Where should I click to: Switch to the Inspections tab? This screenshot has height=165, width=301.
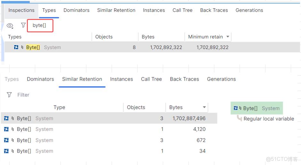pos(21,10)
